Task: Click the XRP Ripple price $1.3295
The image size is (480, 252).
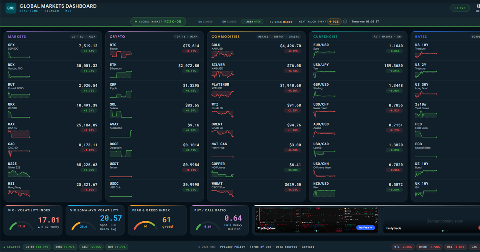Action: tap(191, 85)
